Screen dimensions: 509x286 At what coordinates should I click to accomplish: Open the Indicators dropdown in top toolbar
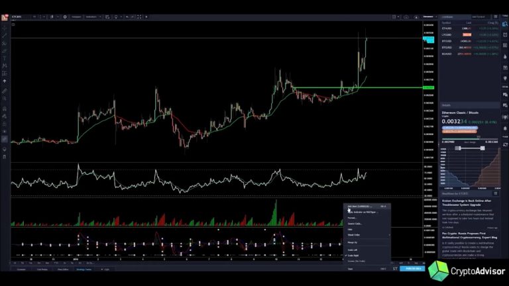click(x=93, y=17)
